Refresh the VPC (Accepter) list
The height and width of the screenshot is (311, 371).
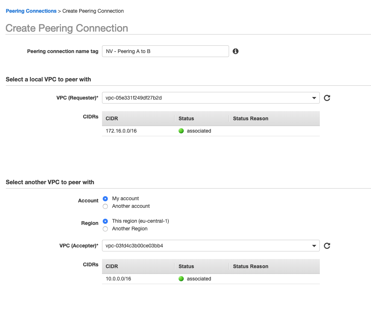pyautogui.click(x=327, y=246)
